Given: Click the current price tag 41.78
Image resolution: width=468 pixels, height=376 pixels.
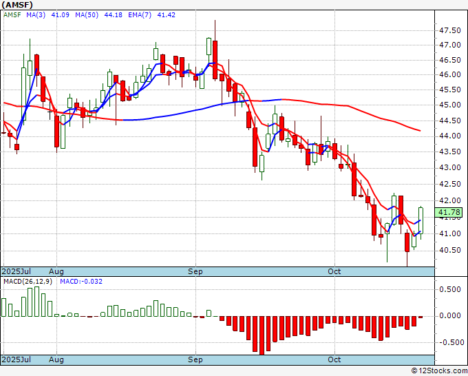Looking at the screenshot, I should pos(449,212).
